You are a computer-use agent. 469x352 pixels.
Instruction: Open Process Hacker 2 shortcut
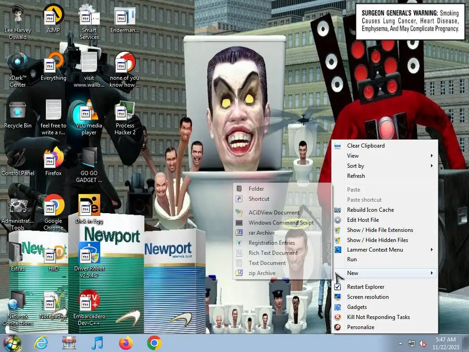coord(125,118)
